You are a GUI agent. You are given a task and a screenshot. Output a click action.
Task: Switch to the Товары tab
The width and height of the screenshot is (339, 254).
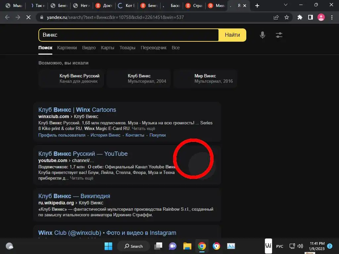coord(127,48)
